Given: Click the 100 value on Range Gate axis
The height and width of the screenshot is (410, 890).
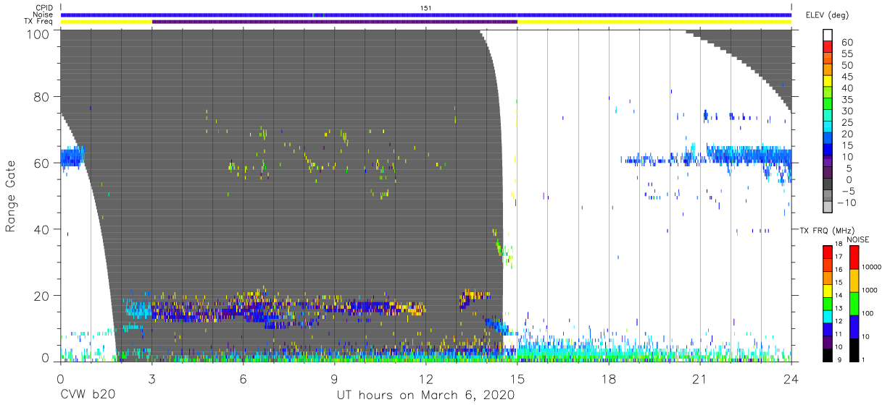Looking at the screenshot, I should [x=38, y=33].
